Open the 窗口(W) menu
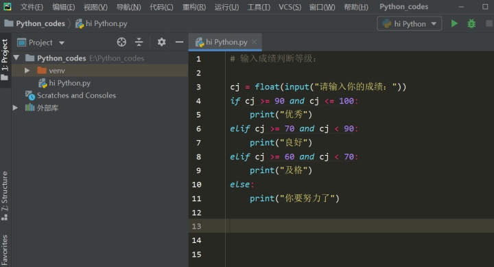This screenshot has height=267, width=494. 322,7
